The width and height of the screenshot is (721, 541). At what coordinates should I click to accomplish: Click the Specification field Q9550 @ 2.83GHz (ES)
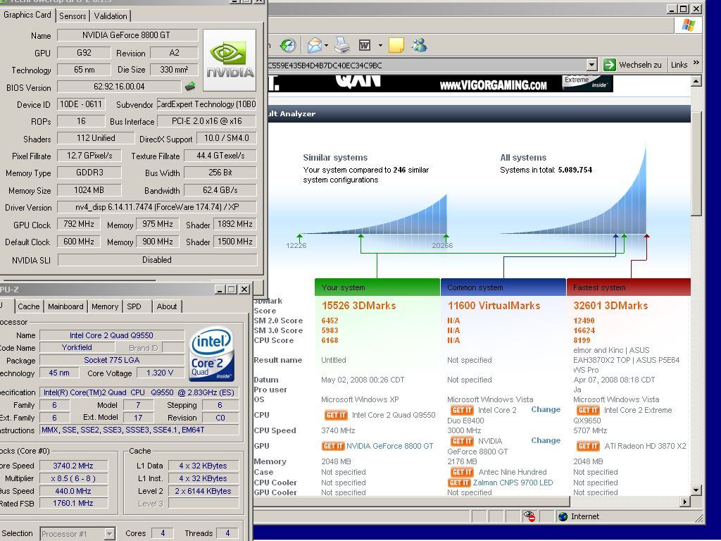139,392
